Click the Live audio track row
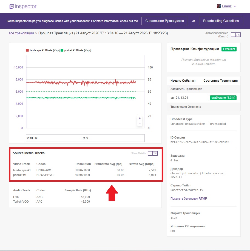 (52, 197)
